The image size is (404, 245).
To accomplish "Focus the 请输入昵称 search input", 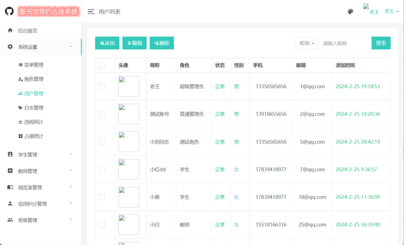I will [345, 43].
